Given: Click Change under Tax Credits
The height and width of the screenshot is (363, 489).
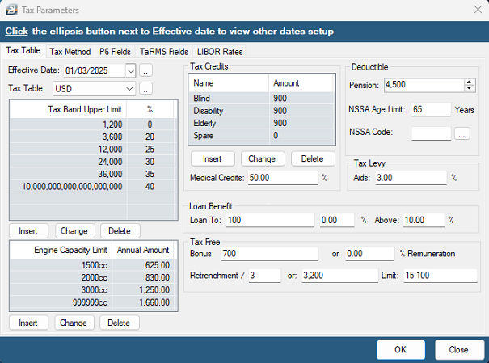Looking at the screenshot, I should [x=262, y=158].
